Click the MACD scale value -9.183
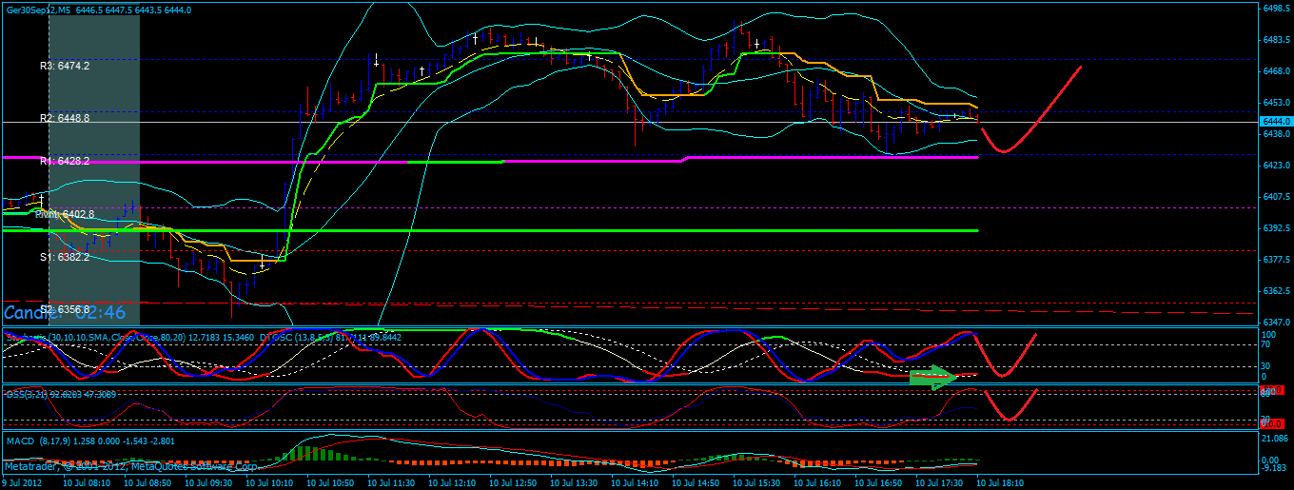The image size is (1294, 490). click(1275, 466)
